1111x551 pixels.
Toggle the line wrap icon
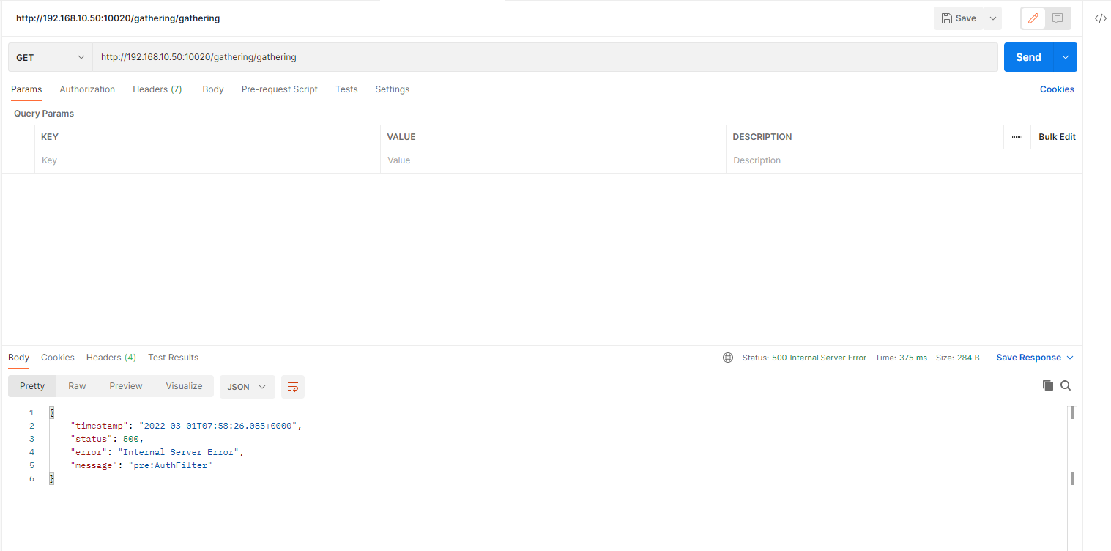[x=293, y=387]
